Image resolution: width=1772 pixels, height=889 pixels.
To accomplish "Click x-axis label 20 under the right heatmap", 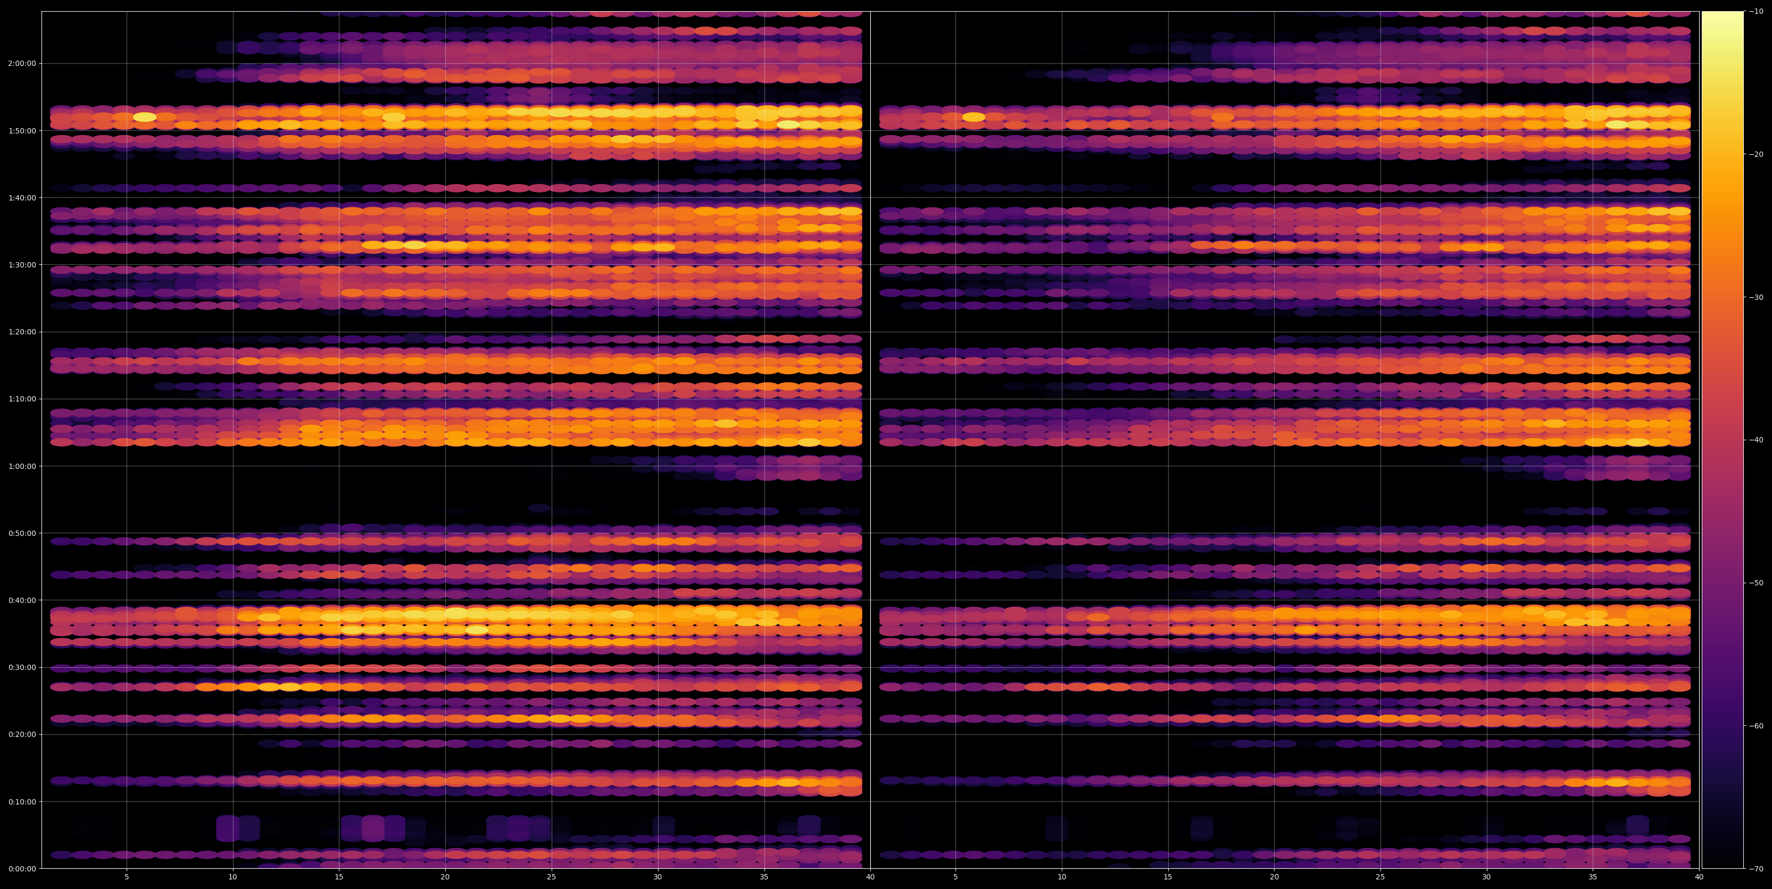I will (x=1274, y=877).
